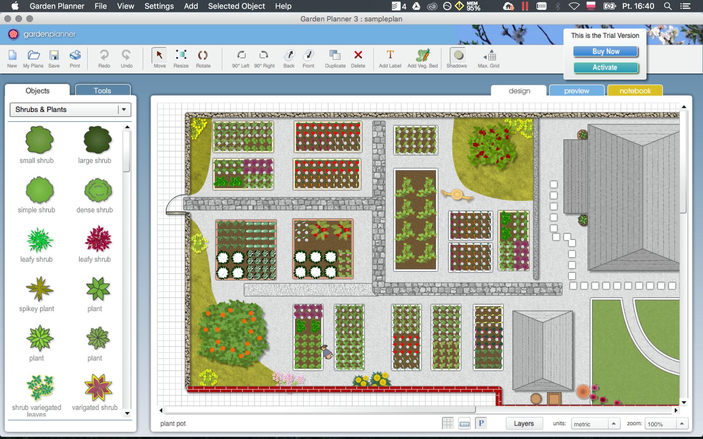Click canvas scroll left arrow
Viewport: 703px width, 439px height.
tap(161, 410)
